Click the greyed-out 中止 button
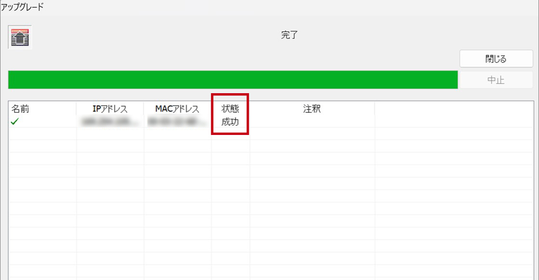The image size is (539, 280). (x=496, y=80)
